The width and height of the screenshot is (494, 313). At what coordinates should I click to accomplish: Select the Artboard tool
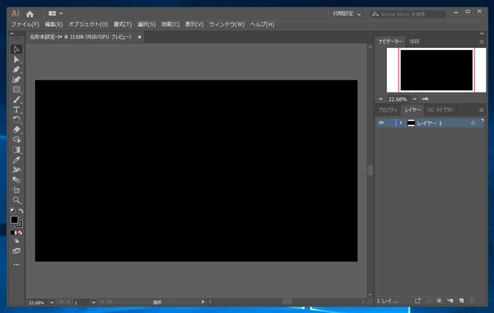click(16, 190)
